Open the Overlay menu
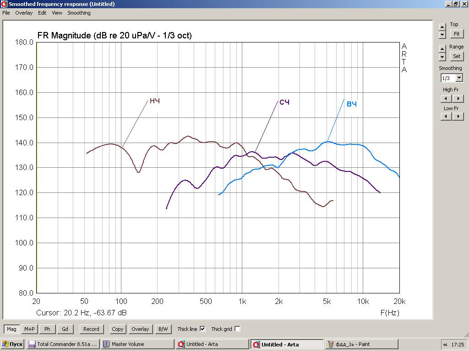The height and width of the screenshot is (351, 469). coord(24,13)
